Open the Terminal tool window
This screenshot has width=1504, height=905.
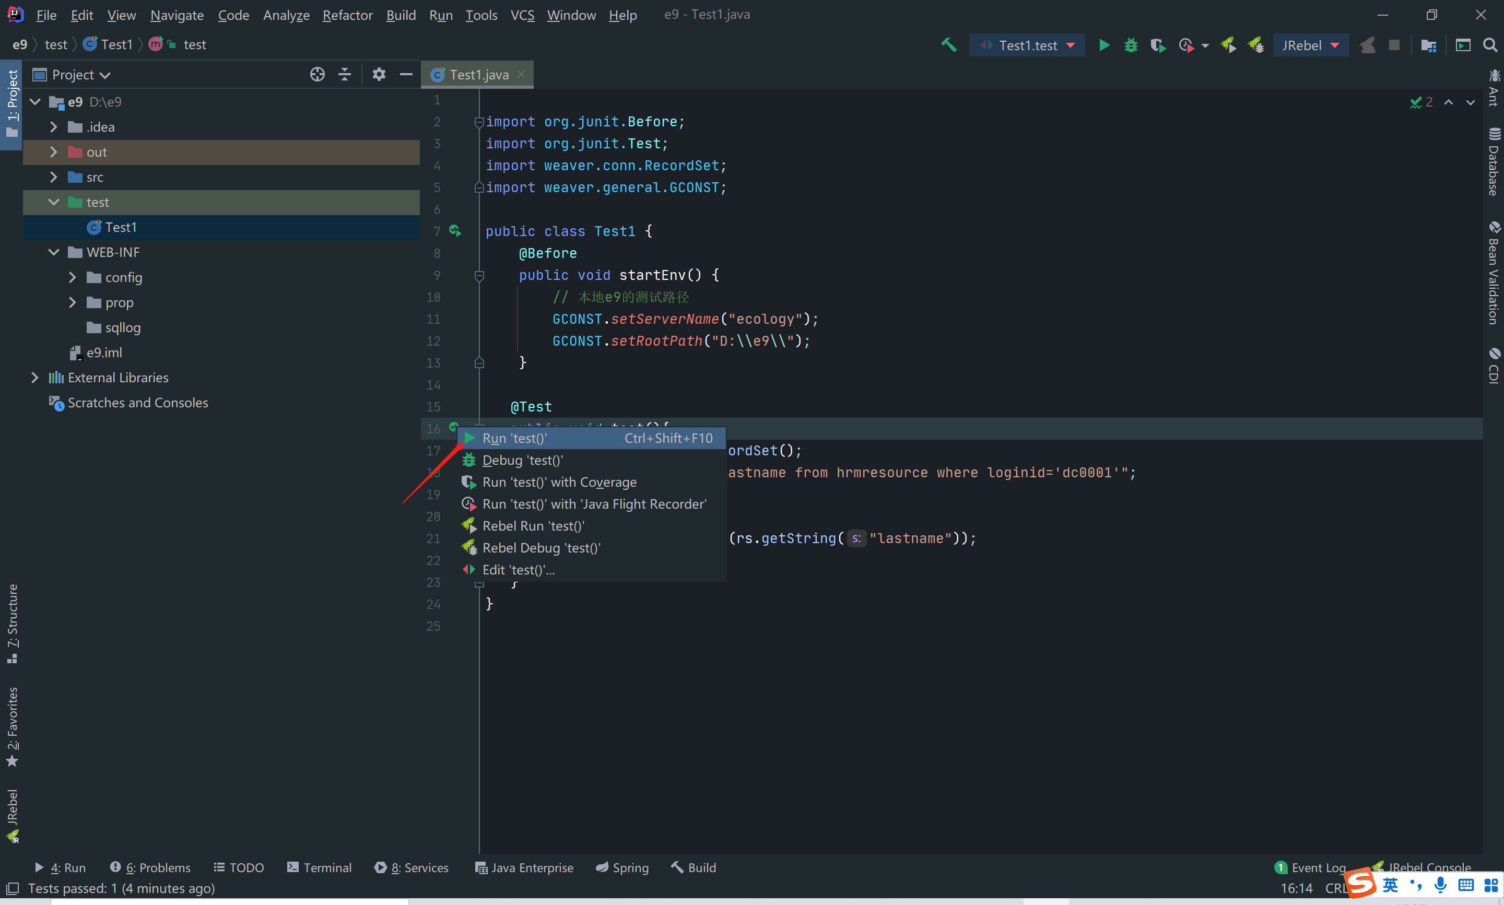(320, 867)
